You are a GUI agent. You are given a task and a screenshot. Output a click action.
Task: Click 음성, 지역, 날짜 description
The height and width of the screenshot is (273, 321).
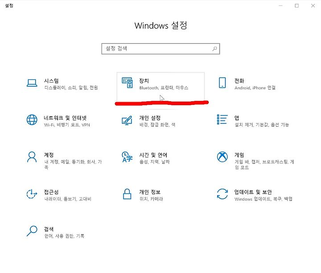154,162
